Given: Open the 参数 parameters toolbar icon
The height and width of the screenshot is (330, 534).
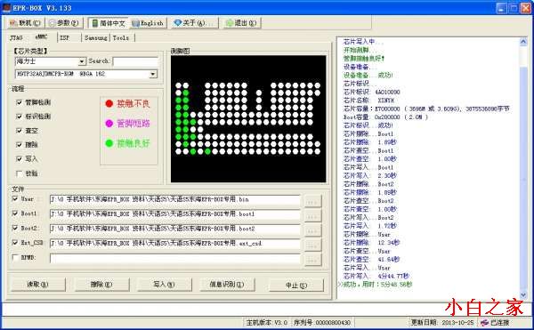Looking at the screenshot, I should tap(53, 23).
